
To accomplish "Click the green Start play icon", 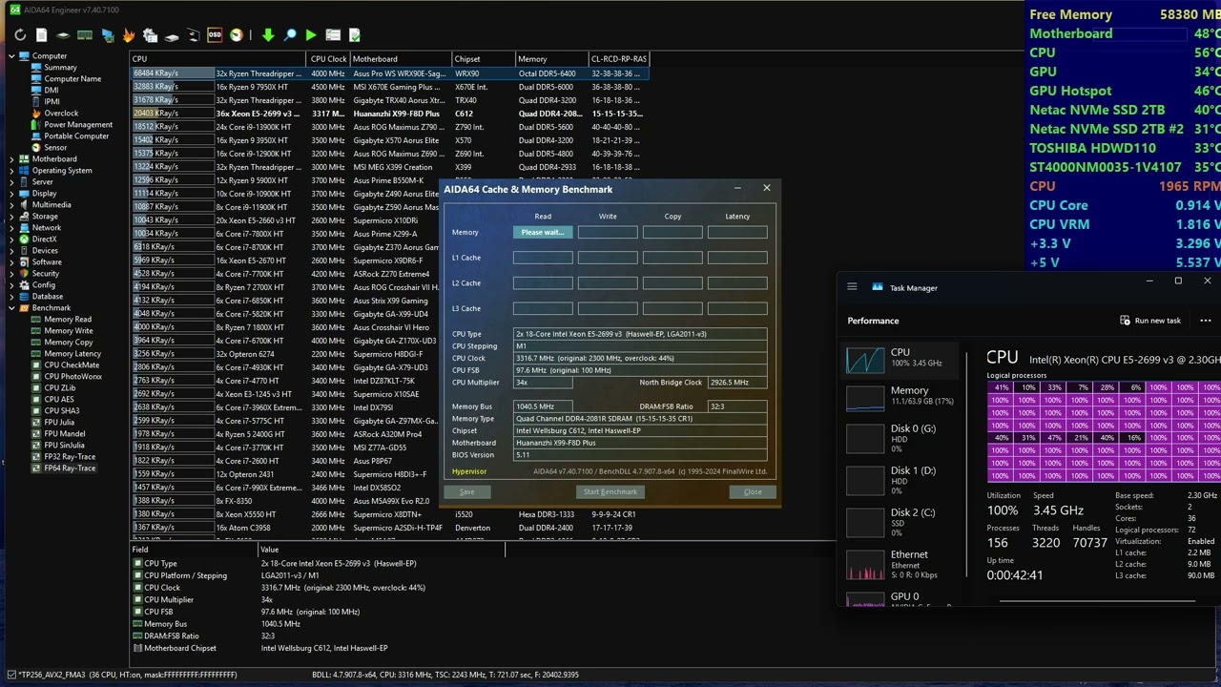I will click(311, 35).
